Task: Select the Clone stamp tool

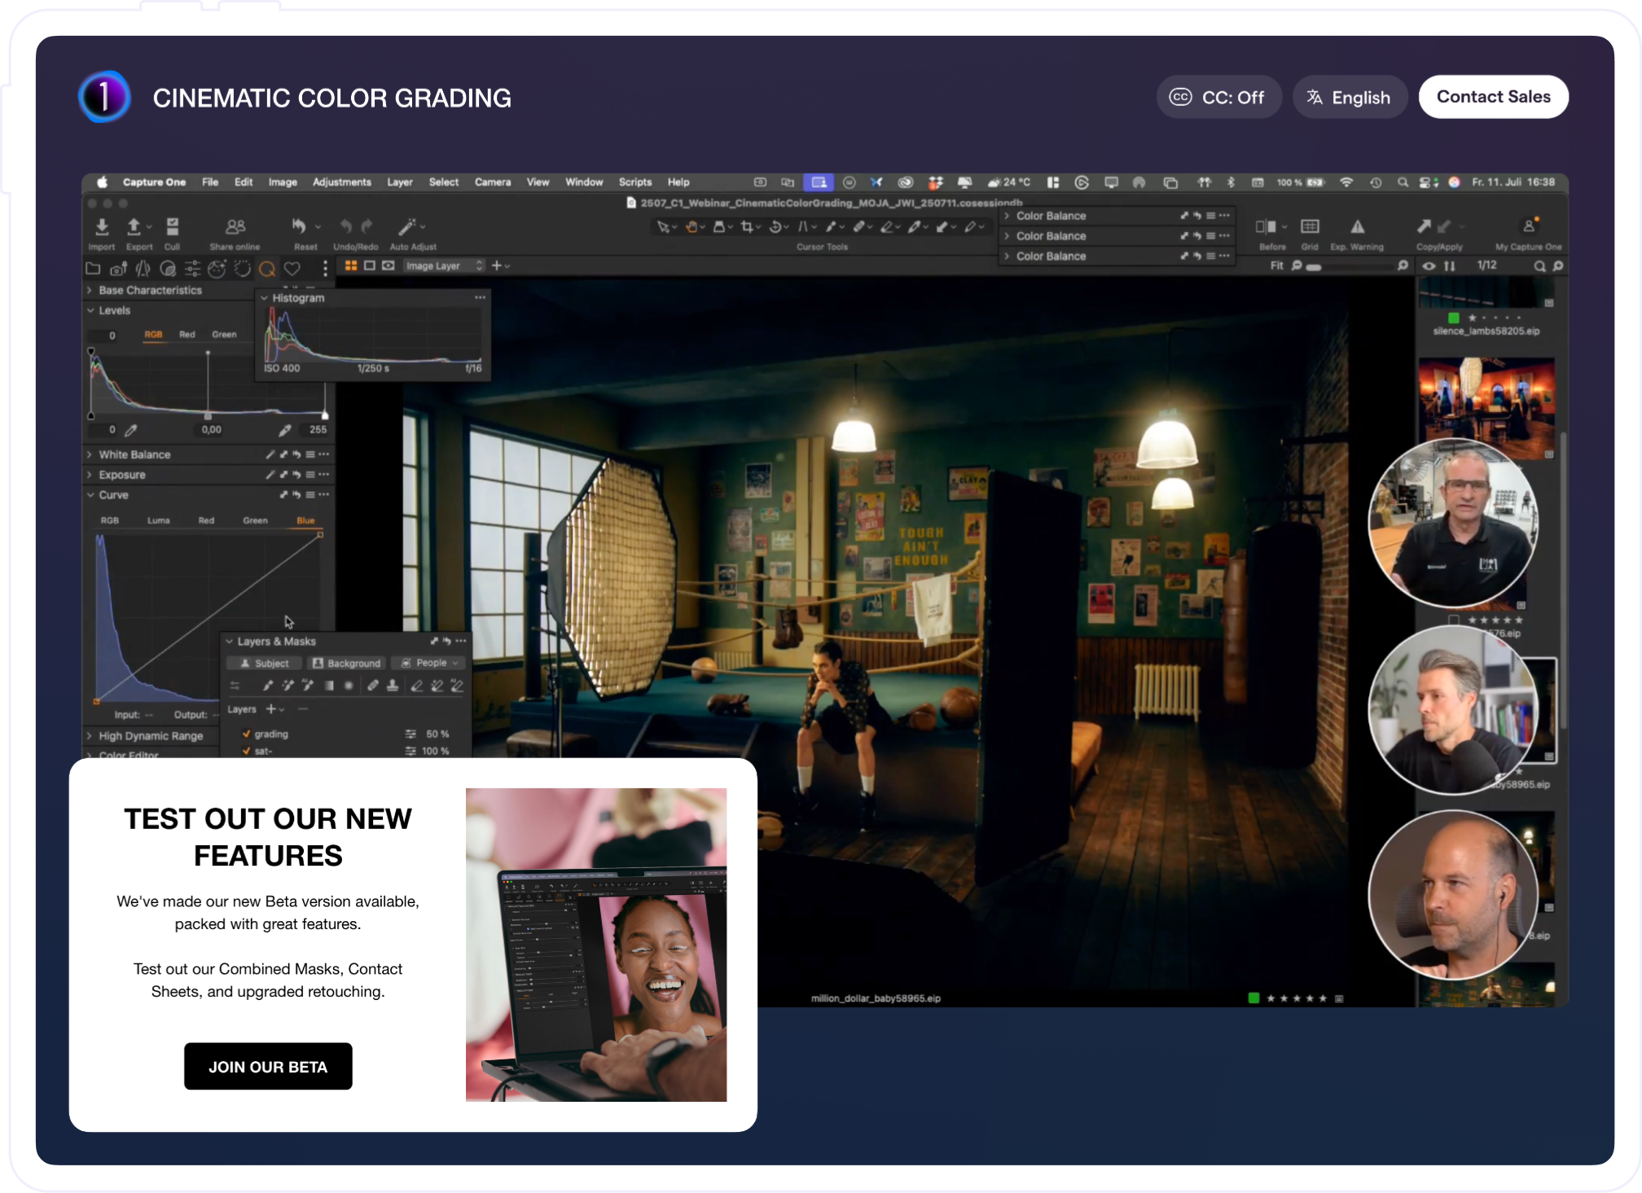Action: 393,685
